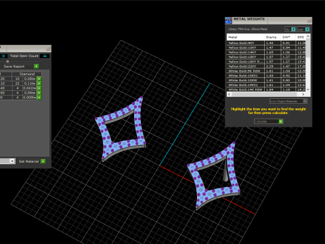Image resolution: width=325 pixels, height=244 pixels.
Task: Select the Yellow Gold 14KY row
Action: coord(266,52)
